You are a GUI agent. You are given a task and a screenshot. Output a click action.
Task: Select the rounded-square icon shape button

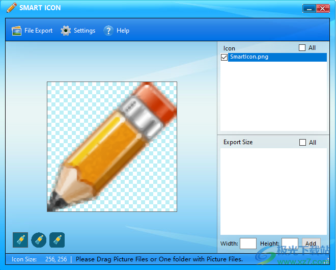[57, 240]
